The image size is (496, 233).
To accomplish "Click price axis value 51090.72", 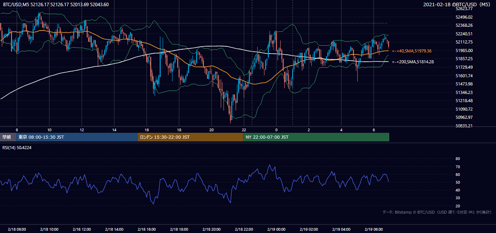I will [464, 109].
